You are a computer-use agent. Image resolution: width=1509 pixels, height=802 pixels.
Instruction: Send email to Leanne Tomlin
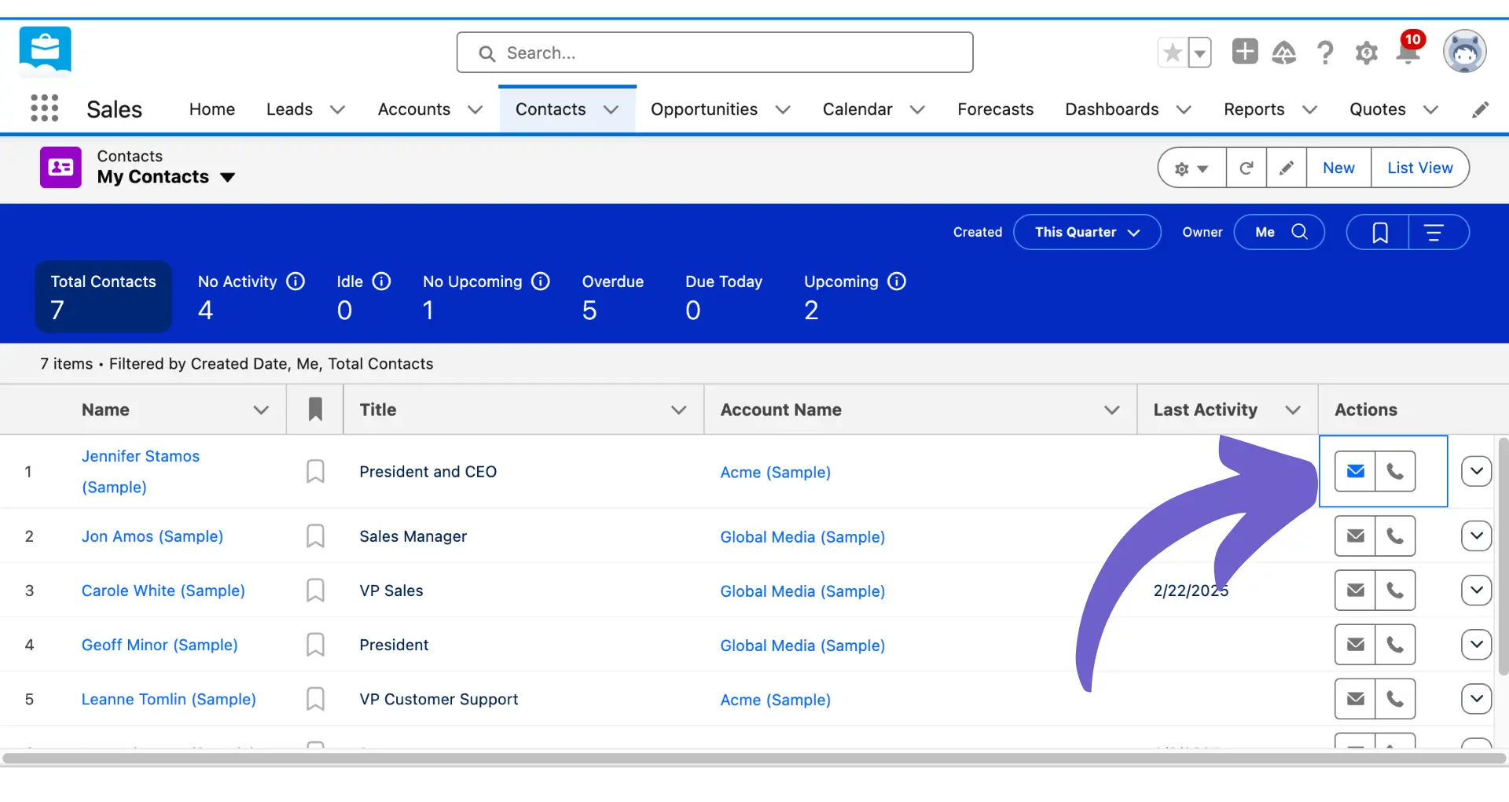(x=1356, y=698)
